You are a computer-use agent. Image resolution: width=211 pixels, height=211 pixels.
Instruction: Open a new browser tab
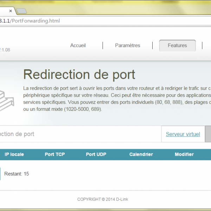point(21,11)
